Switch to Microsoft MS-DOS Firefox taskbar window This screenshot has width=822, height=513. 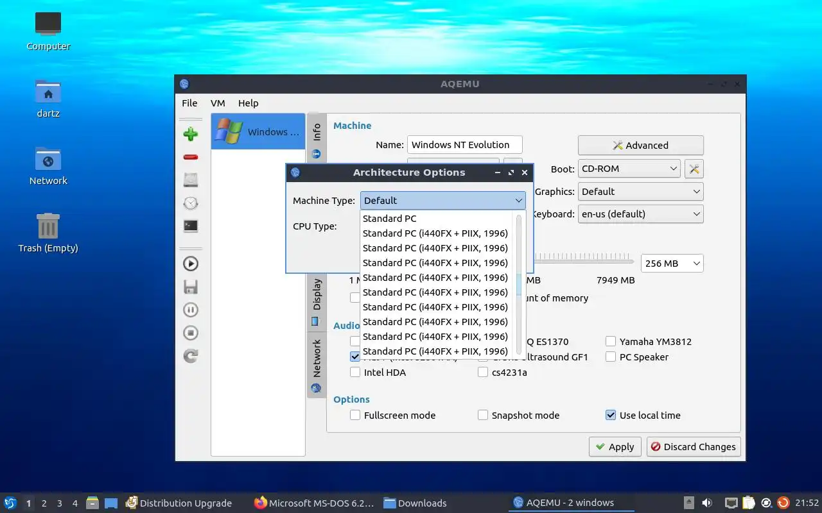[x=315, y=503]
